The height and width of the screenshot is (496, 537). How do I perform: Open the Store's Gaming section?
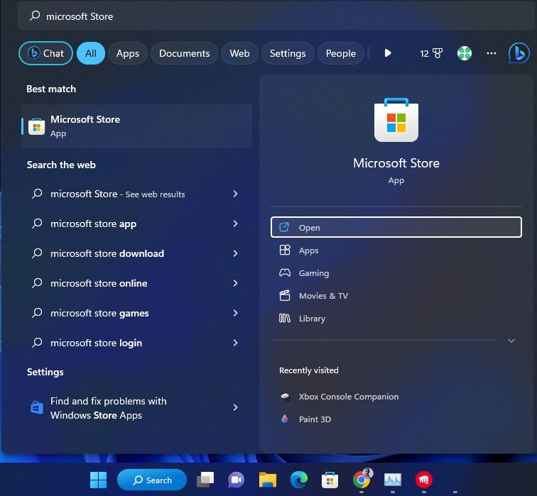click(x=396, y=273)
